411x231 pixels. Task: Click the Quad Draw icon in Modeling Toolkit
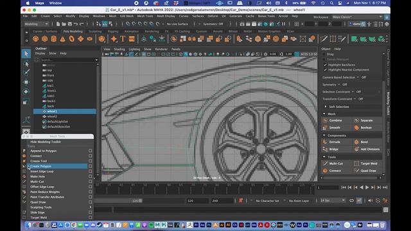356,171
